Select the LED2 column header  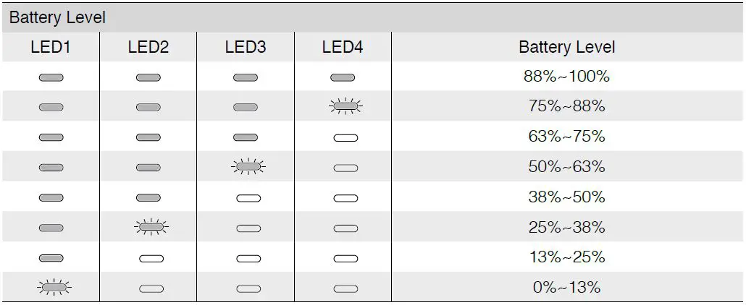(x=148, y=48)
